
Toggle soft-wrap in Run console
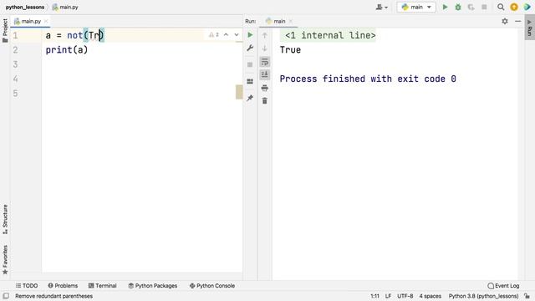[x=264, y=61]
